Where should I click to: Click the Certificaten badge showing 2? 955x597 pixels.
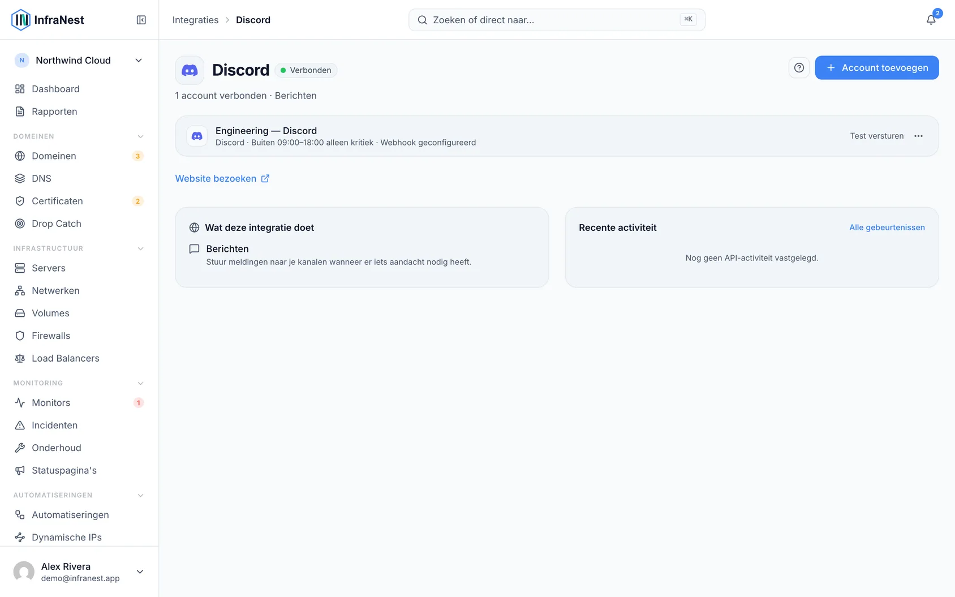click(x=137, y=201)
